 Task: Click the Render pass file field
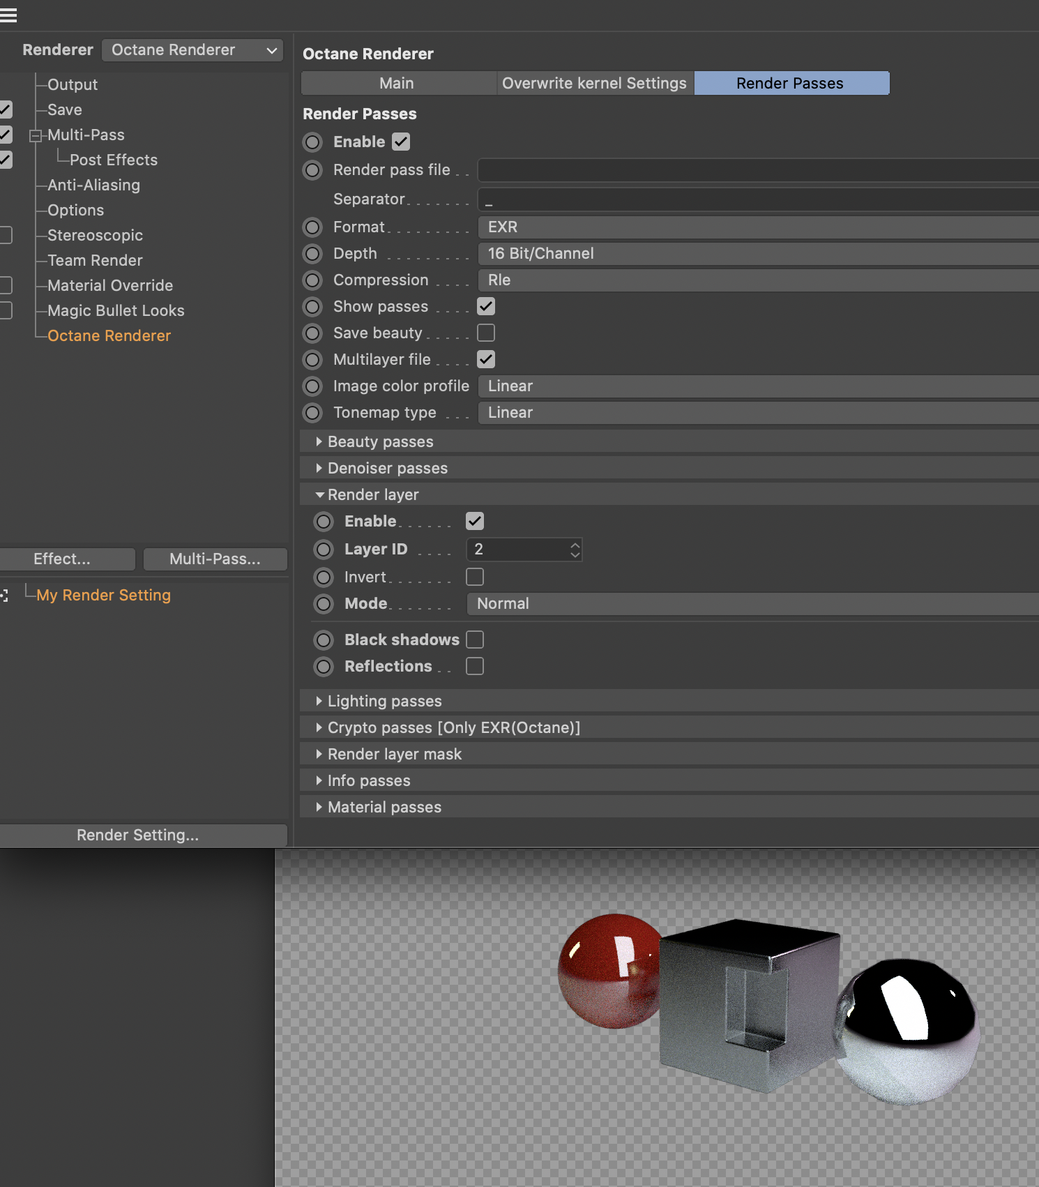pos(758,170)
